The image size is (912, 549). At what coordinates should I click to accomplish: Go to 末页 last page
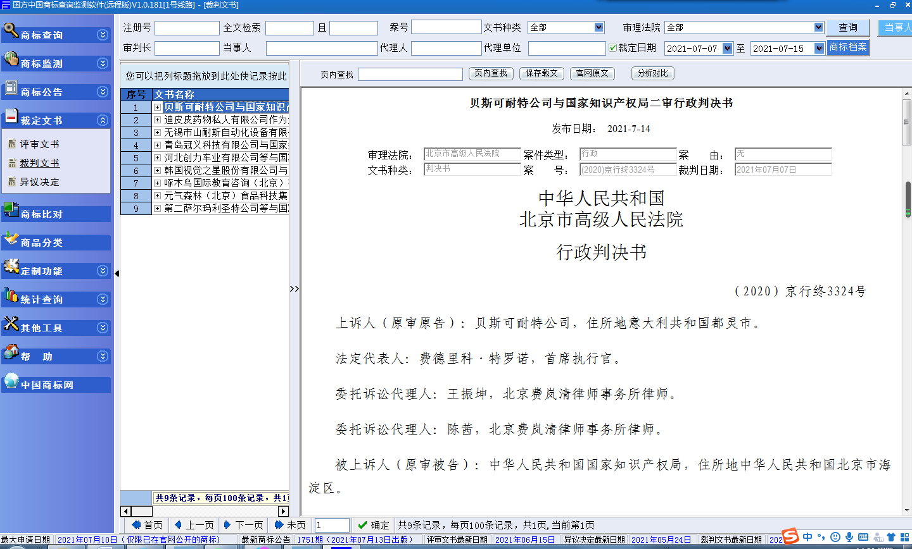point(290,525)
